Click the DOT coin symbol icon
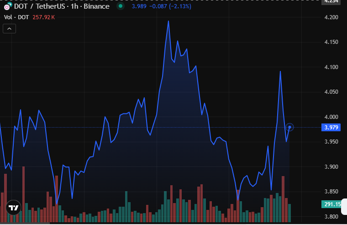Screen dimensions: 347x225 [x=8, y=6]
